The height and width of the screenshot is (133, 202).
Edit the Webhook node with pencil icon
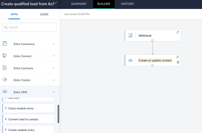pyautogui.click(x=178, y=32)
